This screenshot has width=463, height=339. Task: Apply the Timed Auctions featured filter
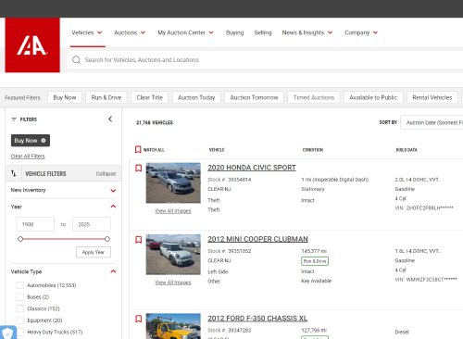(x=314, y=97)
